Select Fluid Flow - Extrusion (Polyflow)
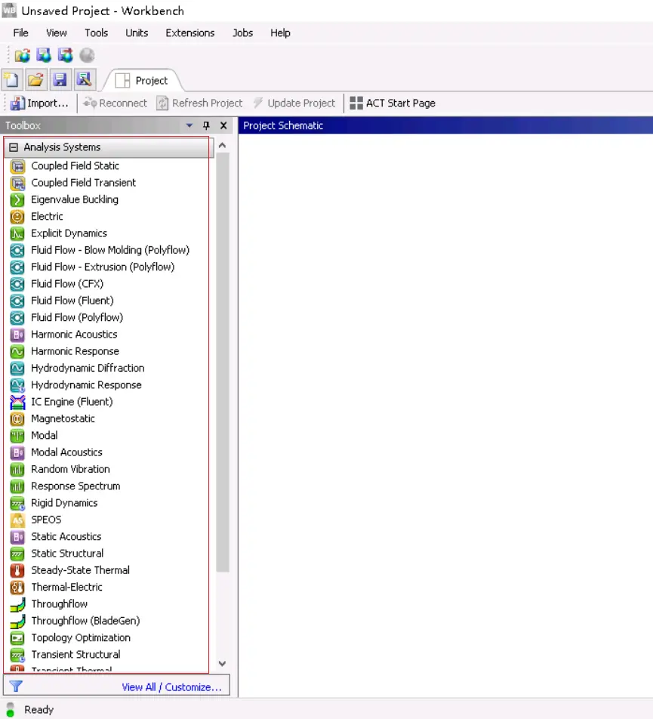 coord(103,267)
